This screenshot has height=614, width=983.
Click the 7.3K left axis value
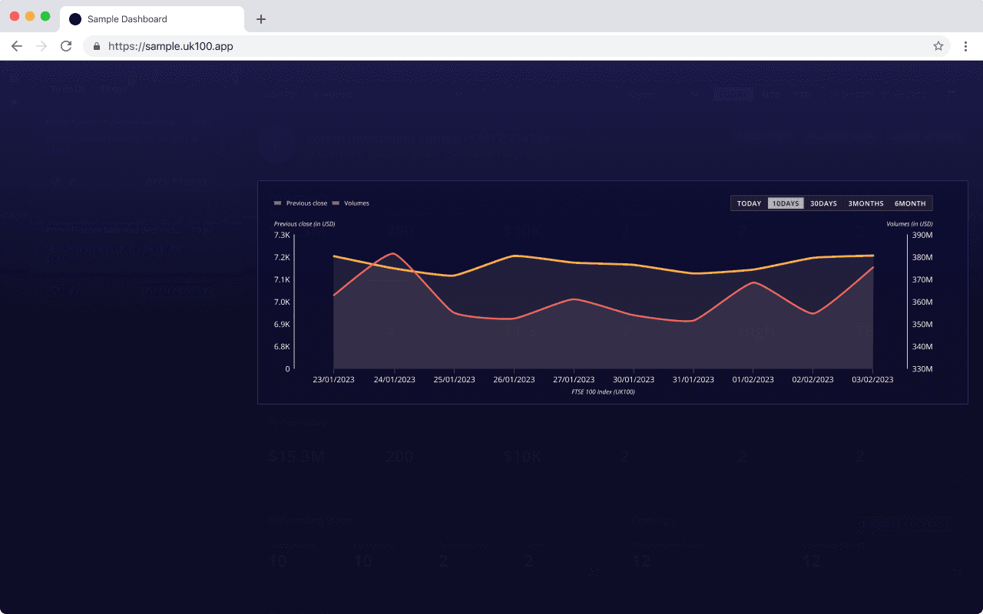282,235
